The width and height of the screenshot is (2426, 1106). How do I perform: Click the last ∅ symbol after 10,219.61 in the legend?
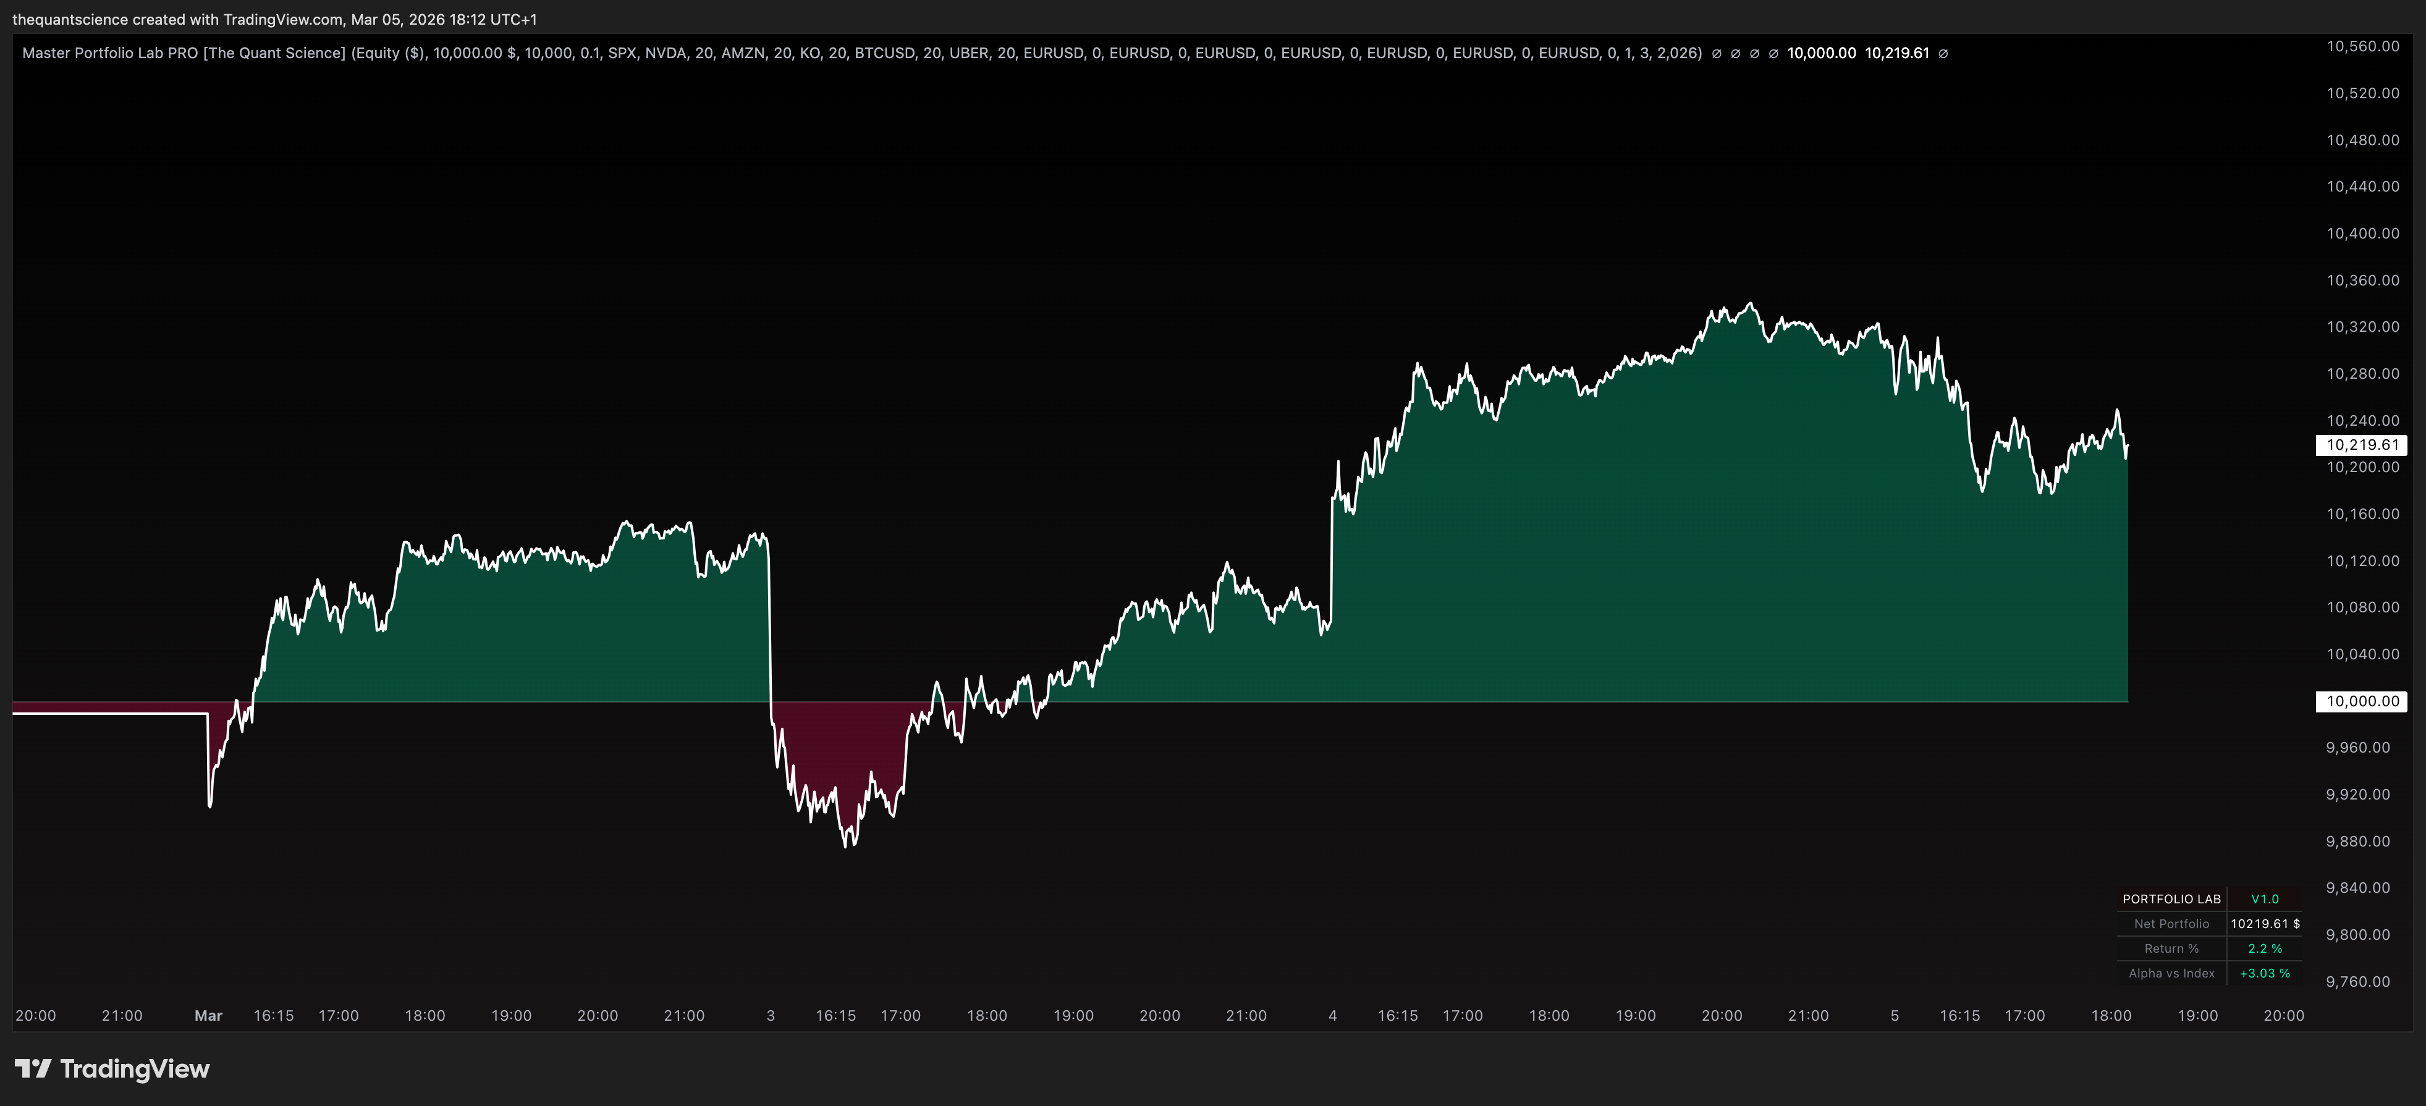pos(1943,54)
